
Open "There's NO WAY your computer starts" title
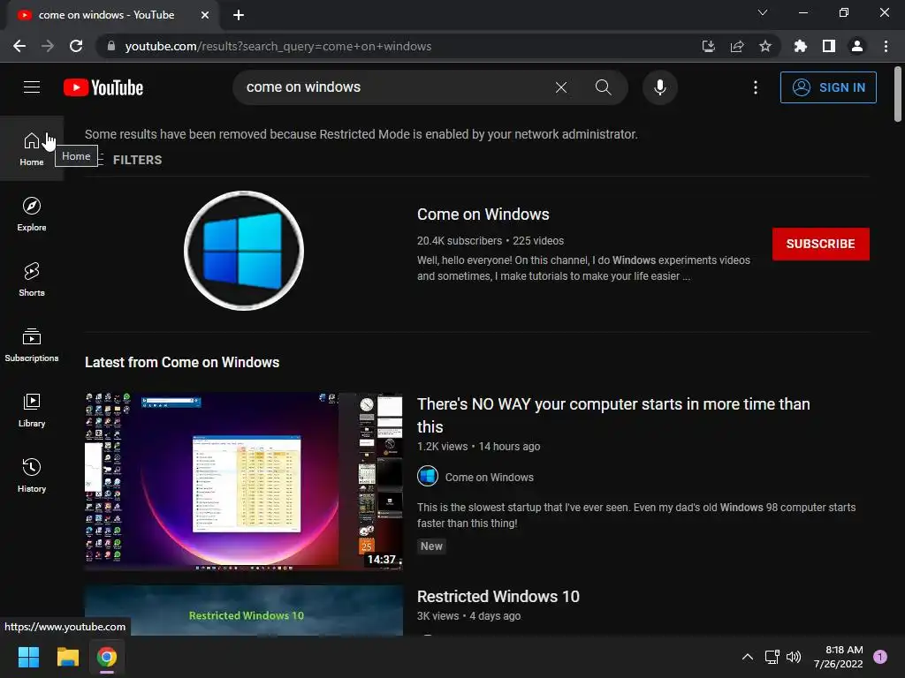[x=613, y=415]
